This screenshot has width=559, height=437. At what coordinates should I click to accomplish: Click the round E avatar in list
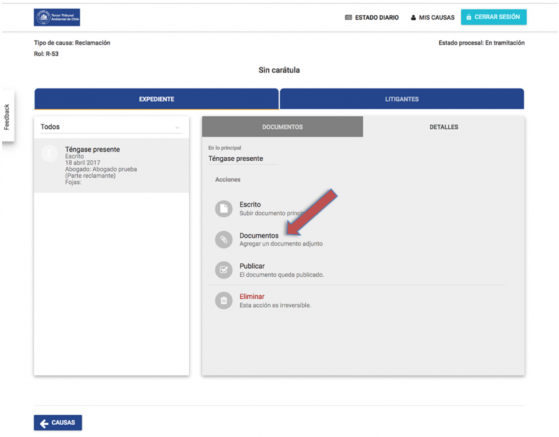pyautogui.click(x=50, y=154)
